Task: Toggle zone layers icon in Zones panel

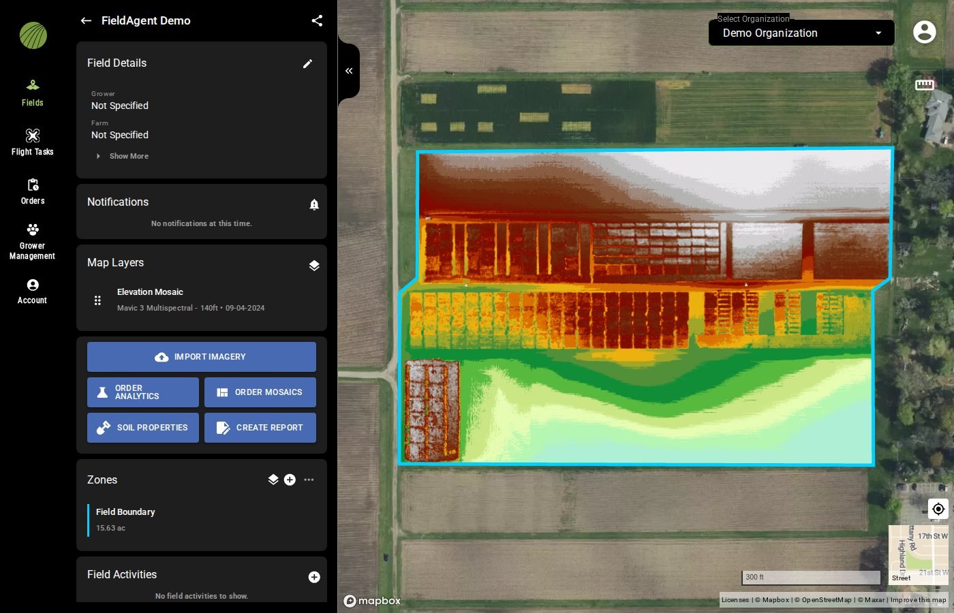Action: [273, 480]
